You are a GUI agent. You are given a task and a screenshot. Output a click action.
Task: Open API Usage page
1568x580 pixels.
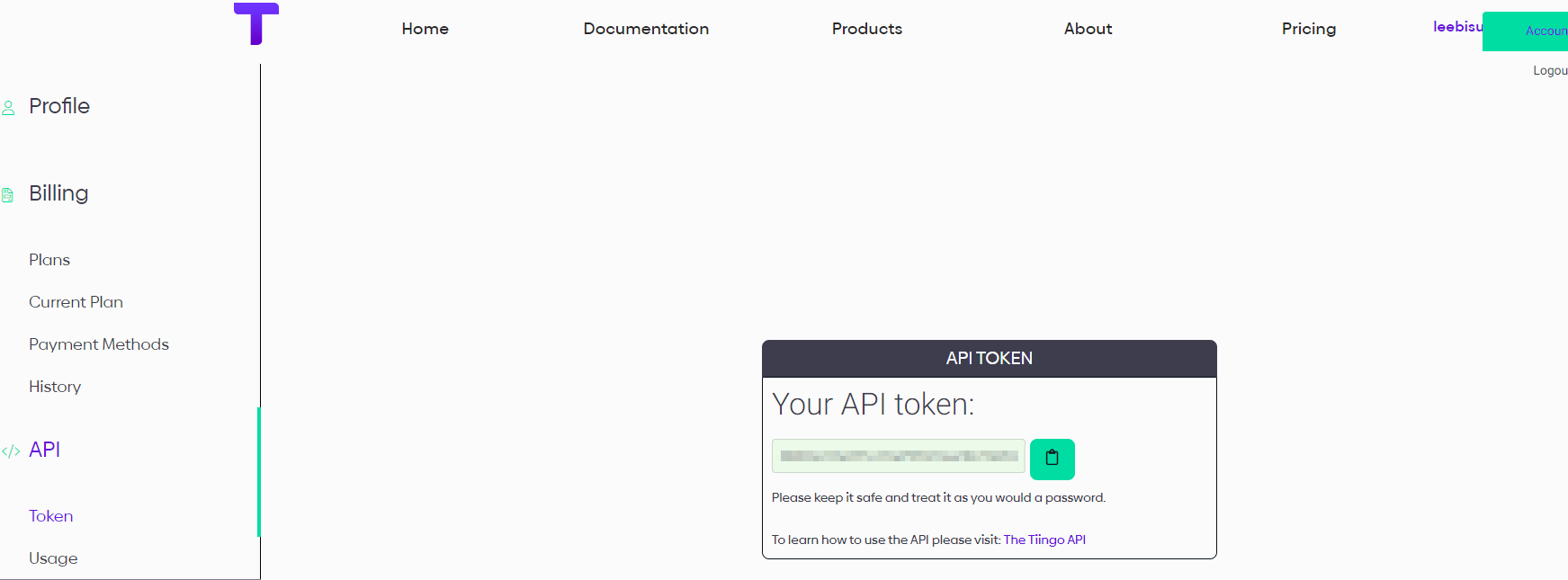[53, 558]
